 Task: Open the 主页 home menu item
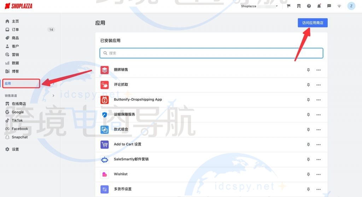tap(15, 21)
